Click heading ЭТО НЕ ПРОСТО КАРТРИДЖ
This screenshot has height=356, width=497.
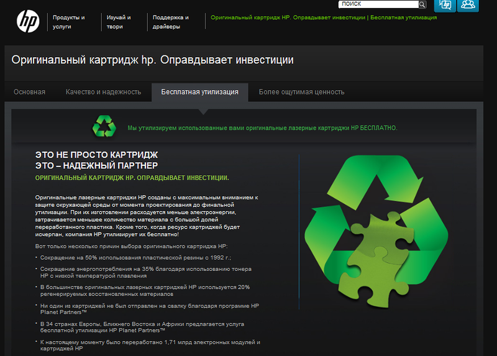click(x=96, y=155)
